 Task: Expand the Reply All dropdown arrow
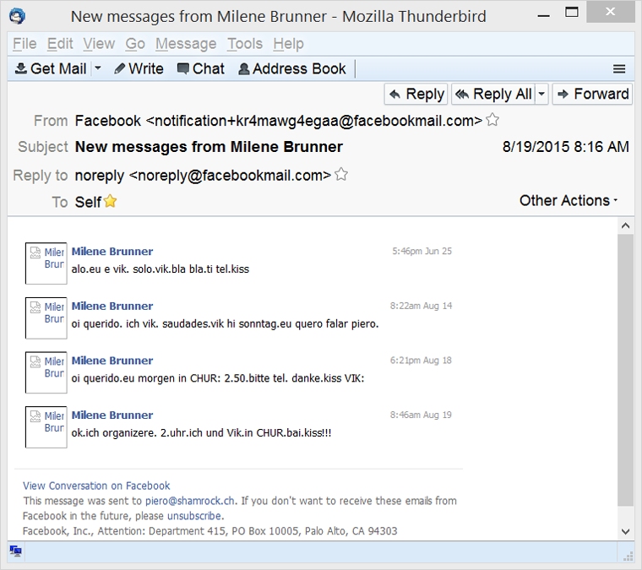coord(541,94)
